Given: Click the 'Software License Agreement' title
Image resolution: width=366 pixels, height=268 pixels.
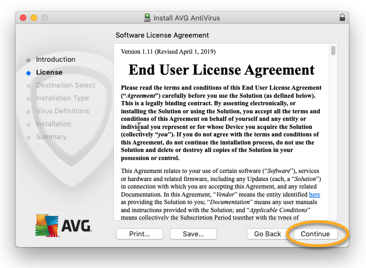Looking at the screenshot, I should [x=162, y=35].
